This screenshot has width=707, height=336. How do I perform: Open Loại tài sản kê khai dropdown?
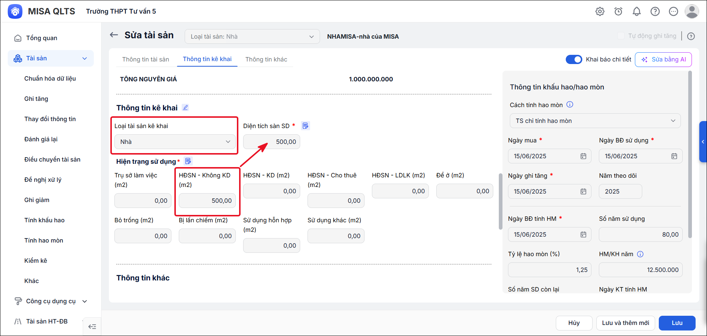[x=175, y=142]
